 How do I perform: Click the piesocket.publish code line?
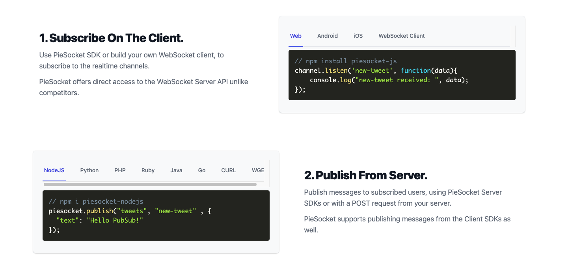[130, 211]
